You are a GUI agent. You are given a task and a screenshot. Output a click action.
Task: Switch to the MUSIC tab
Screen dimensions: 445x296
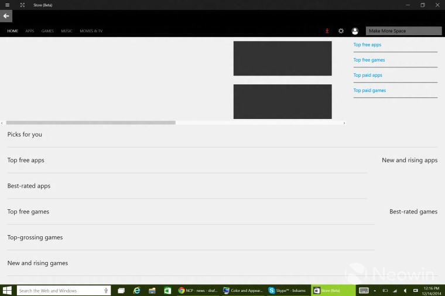pos(66,30)
